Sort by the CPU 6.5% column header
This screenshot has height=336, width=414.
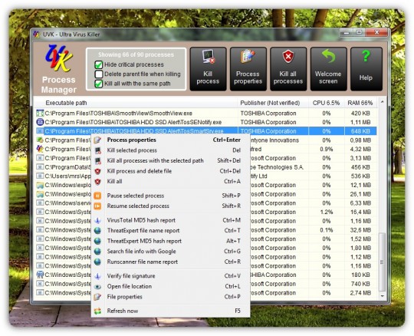(327, 103)
